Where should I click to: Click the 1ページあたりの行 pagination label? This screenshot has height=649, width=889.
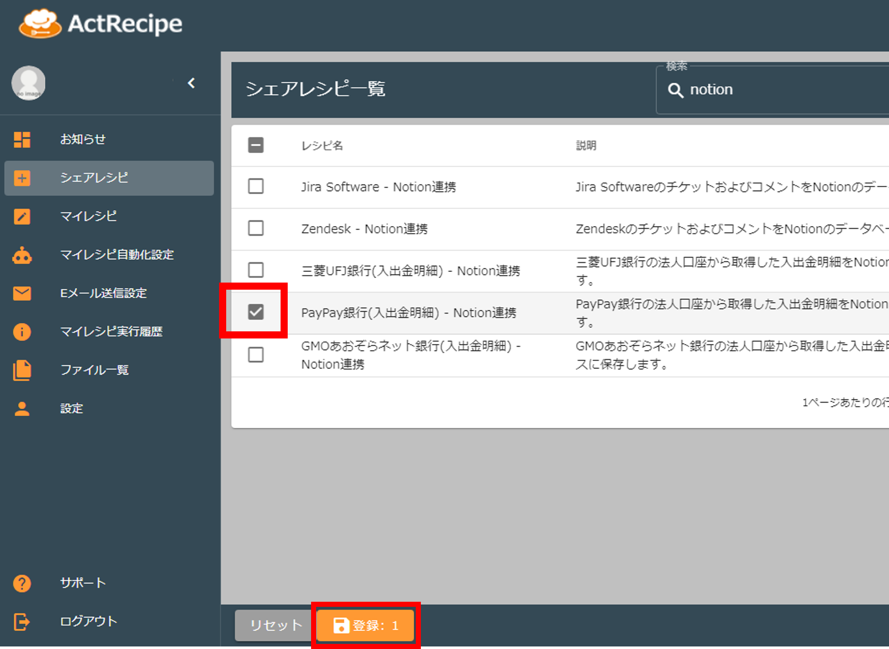tap(845, 403)
